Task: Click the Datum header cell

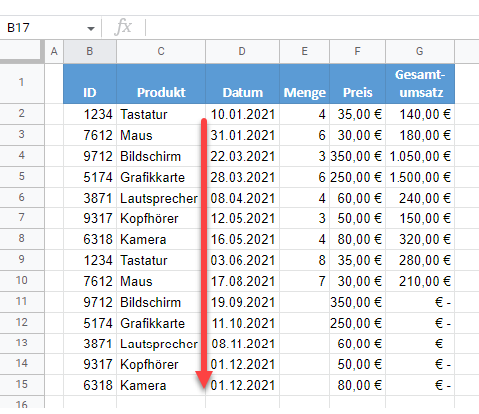Action: 242,83
